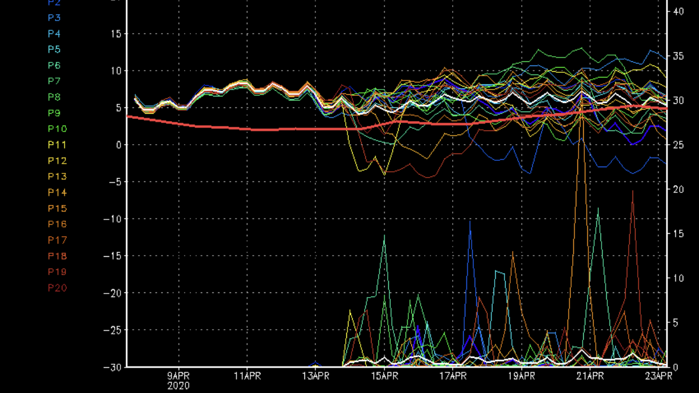
Task: Click the 21APR time axis label
Action: [589, 376]
